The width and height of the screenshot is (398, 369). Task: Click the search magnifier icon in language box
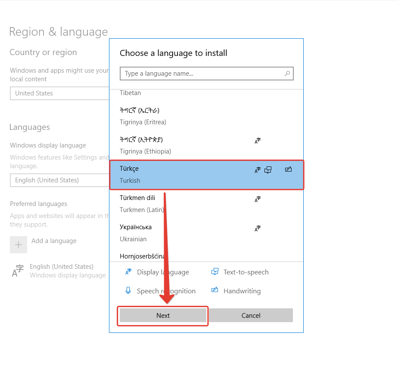(x=287, y=74)
